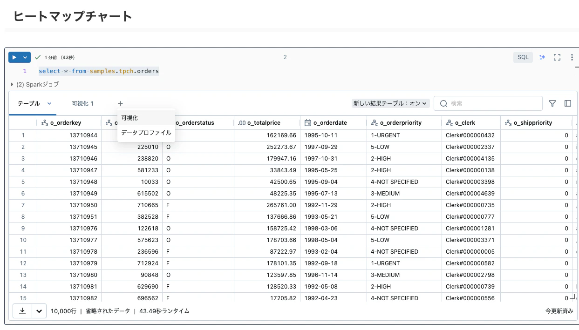Expand the cell to fullscreen
Screen dimensions: 579x330
557,57
